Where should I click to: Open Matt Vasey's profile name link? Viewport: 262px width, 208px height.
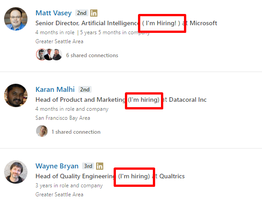coord(54,13)
